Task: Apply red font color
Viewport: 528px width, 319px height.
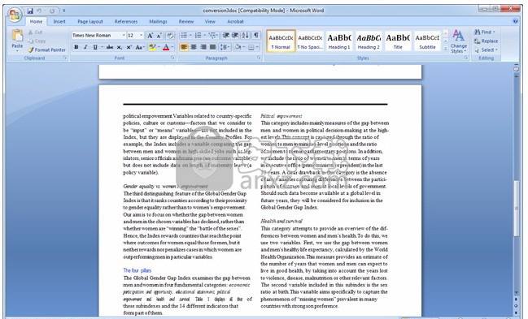Action: coord(166,47)
